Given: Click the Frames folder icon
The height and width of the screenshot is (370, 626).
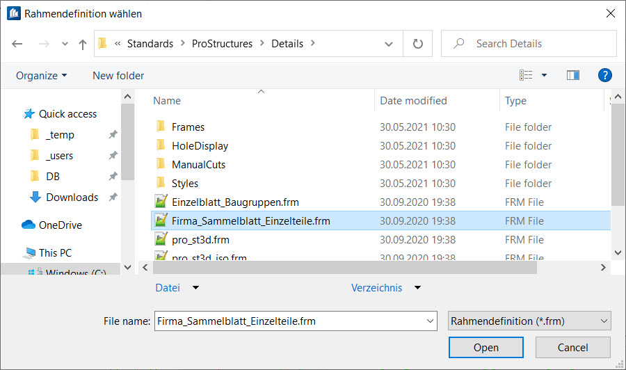Looking at the screenshot, I should pyautogui.click(x=161, y=127).
